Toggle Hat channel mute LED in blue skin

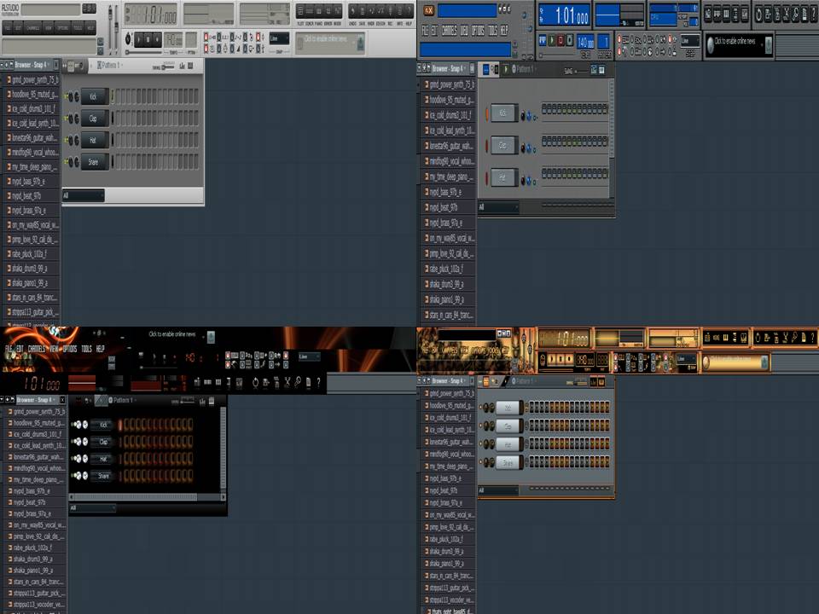tap(487, 177)
